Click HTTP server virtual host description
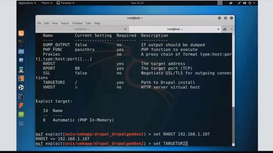Viewport: 273px width, 153px height. [170, 87]
